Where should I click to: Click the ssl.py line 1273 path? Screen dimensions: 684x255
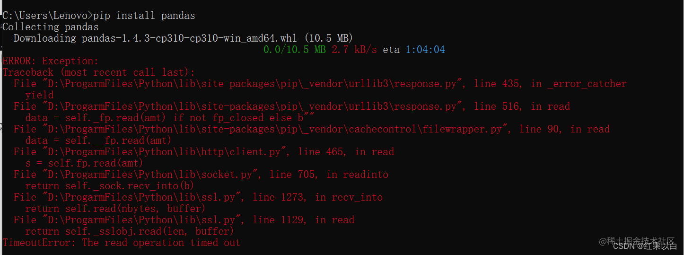143,197
